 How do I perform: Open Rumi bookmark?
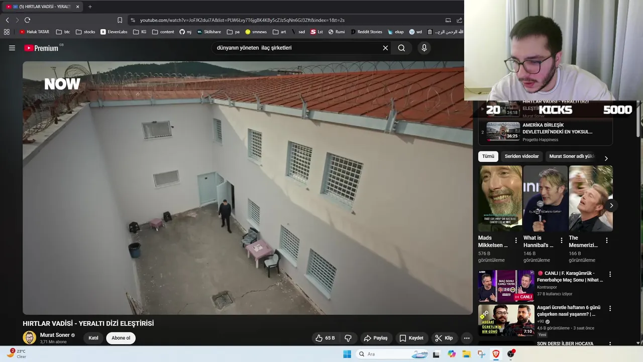click(337, 32)
